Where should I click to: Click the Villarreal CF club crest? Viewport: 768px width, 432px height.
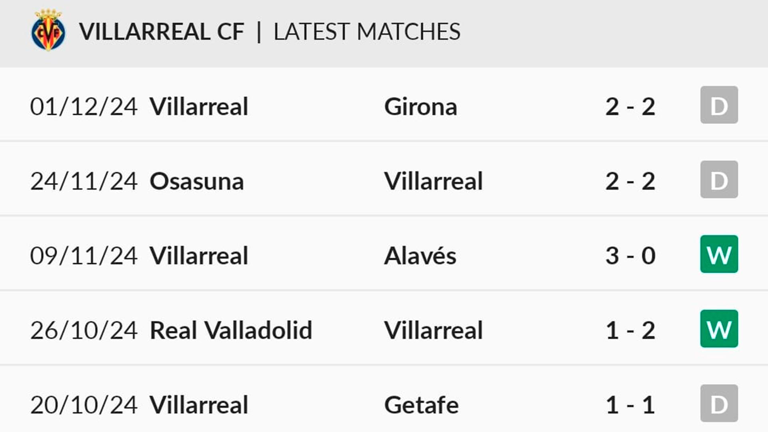(48, 30)
